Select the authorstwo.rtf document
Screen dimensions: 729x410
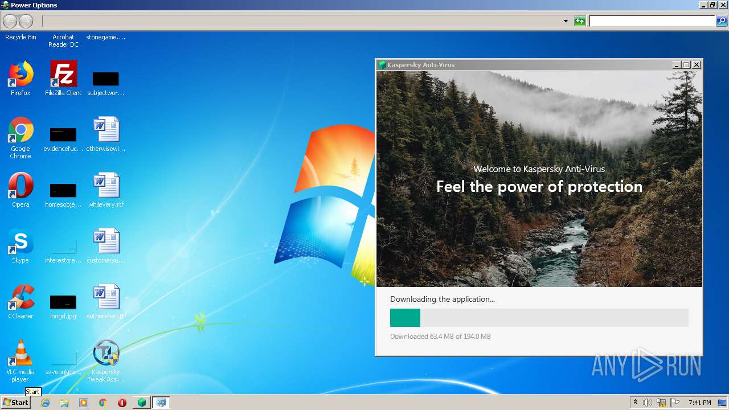click(x=106, y=302)
